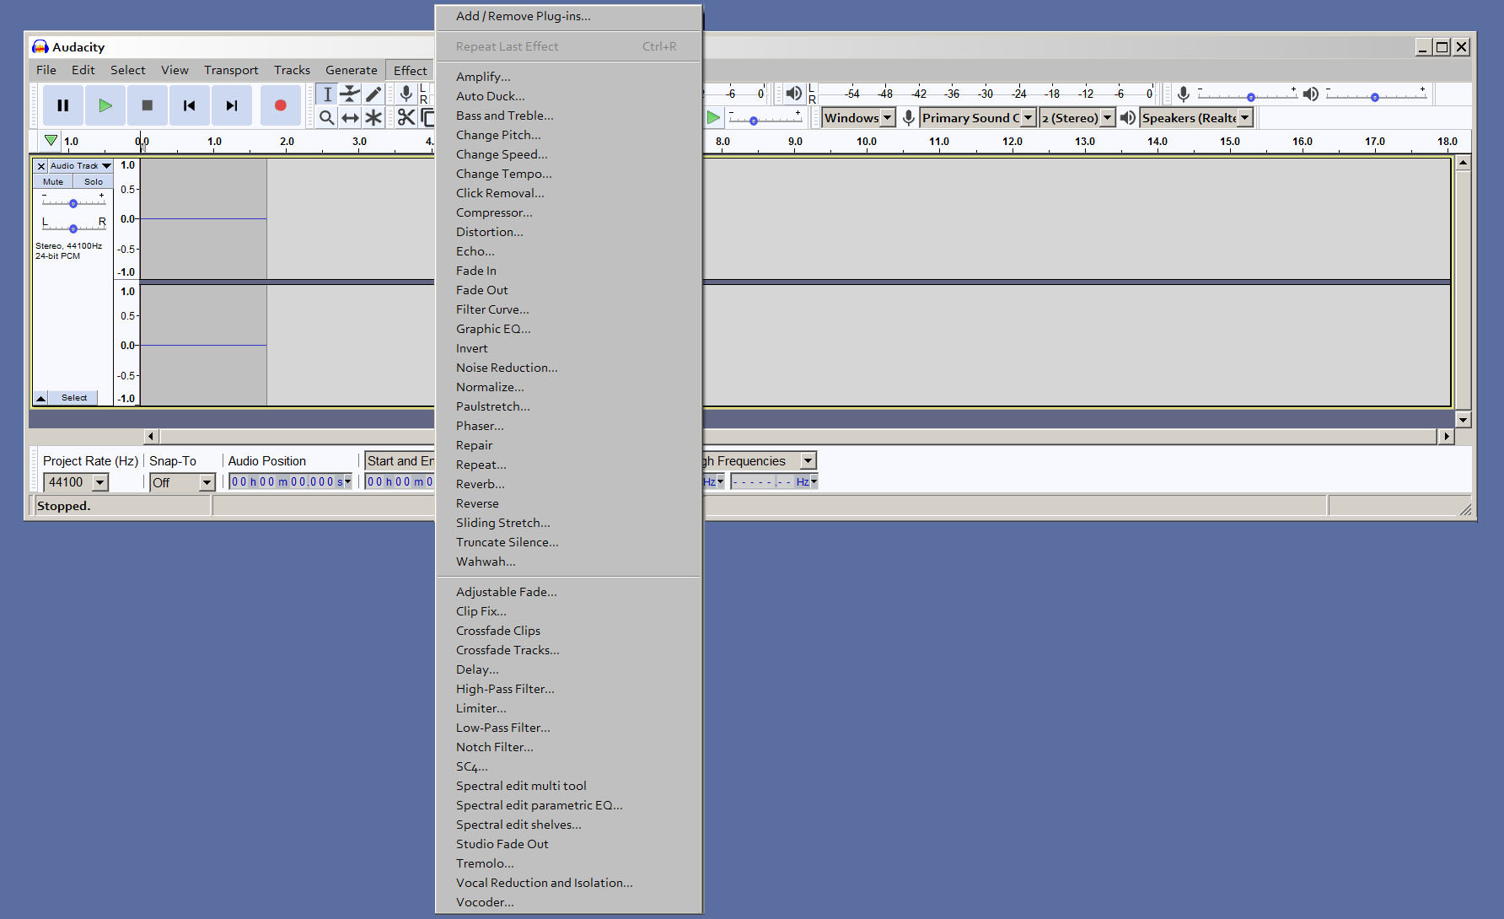Open the Audio Position format arrow
The height and width of the screenshot is (919, 1504).
(x=347, y=482)
